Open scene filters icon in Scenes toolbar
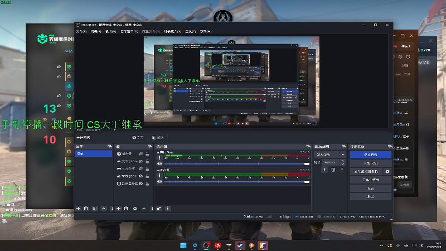This screenshot has width=446, height=251. [x=95, y=209]
